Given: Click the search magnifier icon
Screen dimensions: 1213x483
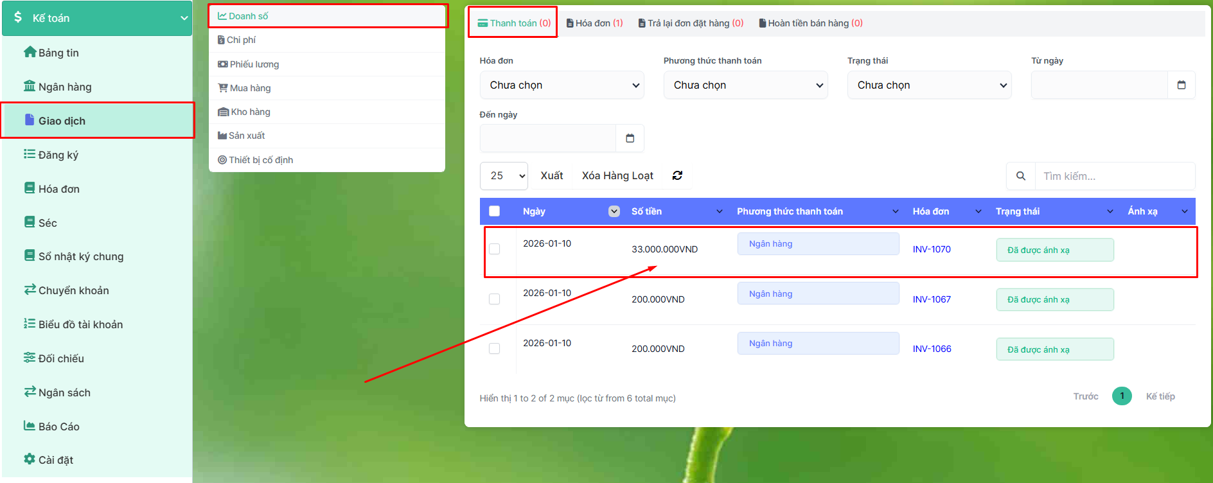Looking at the screenshot, I should tap(1020, 176).
